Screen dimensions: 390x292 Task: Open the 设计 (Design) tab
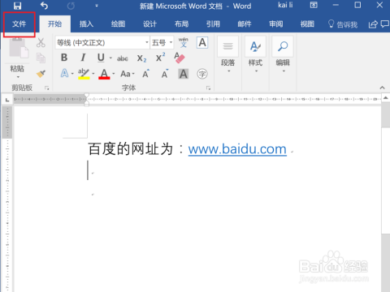(x=149, y=24)
